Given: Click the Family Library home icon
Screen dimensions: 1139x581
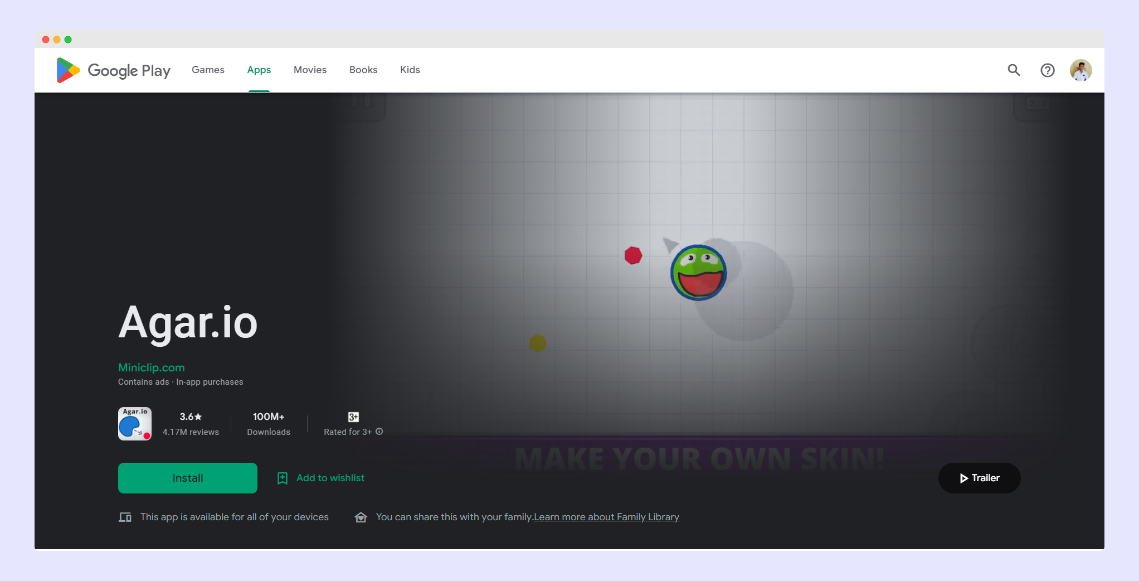Looking at the screenshot, I should click(x=361, y=517).
